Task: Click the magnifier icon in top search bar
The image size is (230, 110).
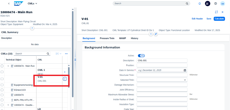Action: click(x=187, y=4)
